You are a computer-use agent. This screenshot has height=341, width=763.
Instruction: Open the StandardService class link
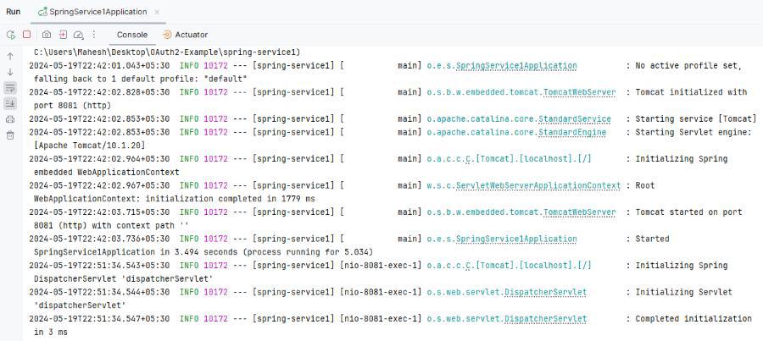[574, 119]
